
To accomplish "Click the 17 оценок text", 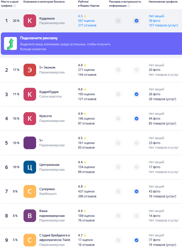I will pyautogui.click(x=86, y=240).
